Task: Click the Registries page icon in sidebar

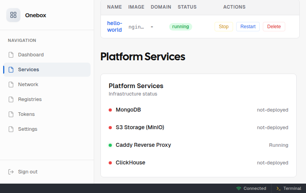Action: coord(11,99)
